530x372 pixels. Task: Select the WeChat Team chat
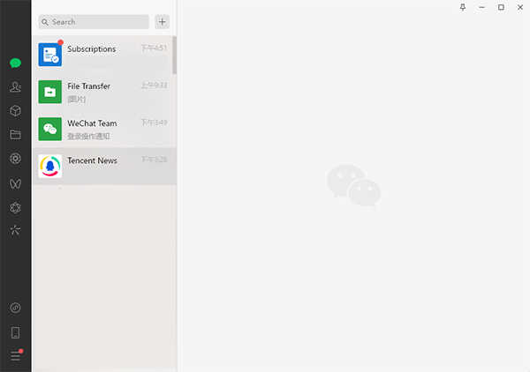pyautogui.click(x=102, y=129)
